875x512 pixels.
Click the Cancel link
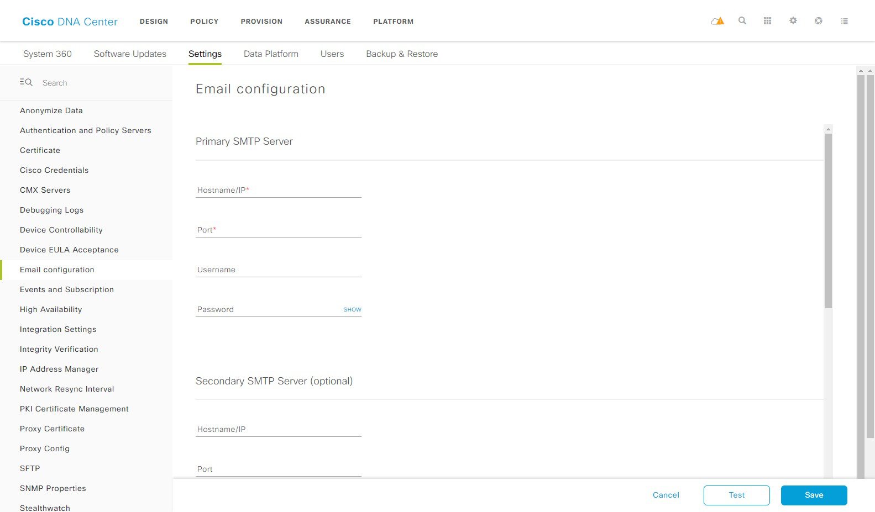click(666, 495)
